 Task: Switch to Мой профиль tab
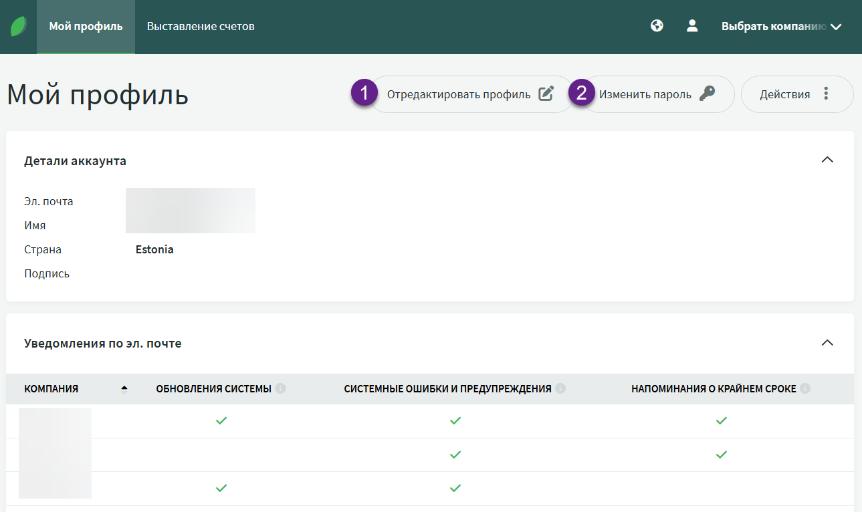click(86, 27)
